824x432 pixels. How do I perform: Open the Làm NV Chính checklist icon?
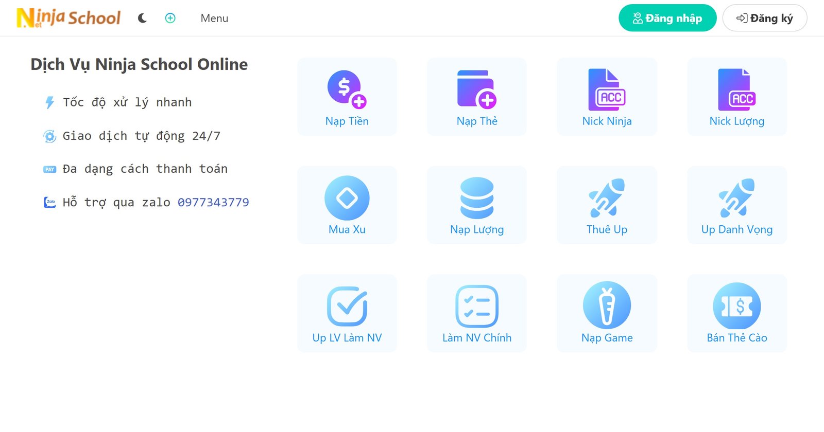pos(477,306)
